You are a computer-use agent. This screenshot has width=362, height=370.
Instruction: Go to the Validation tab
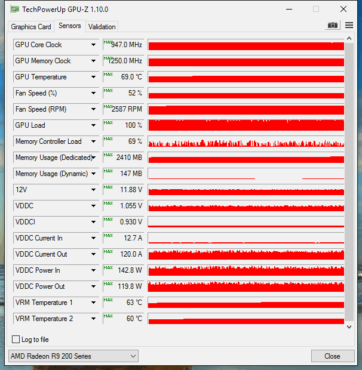(x=102, y=27)
